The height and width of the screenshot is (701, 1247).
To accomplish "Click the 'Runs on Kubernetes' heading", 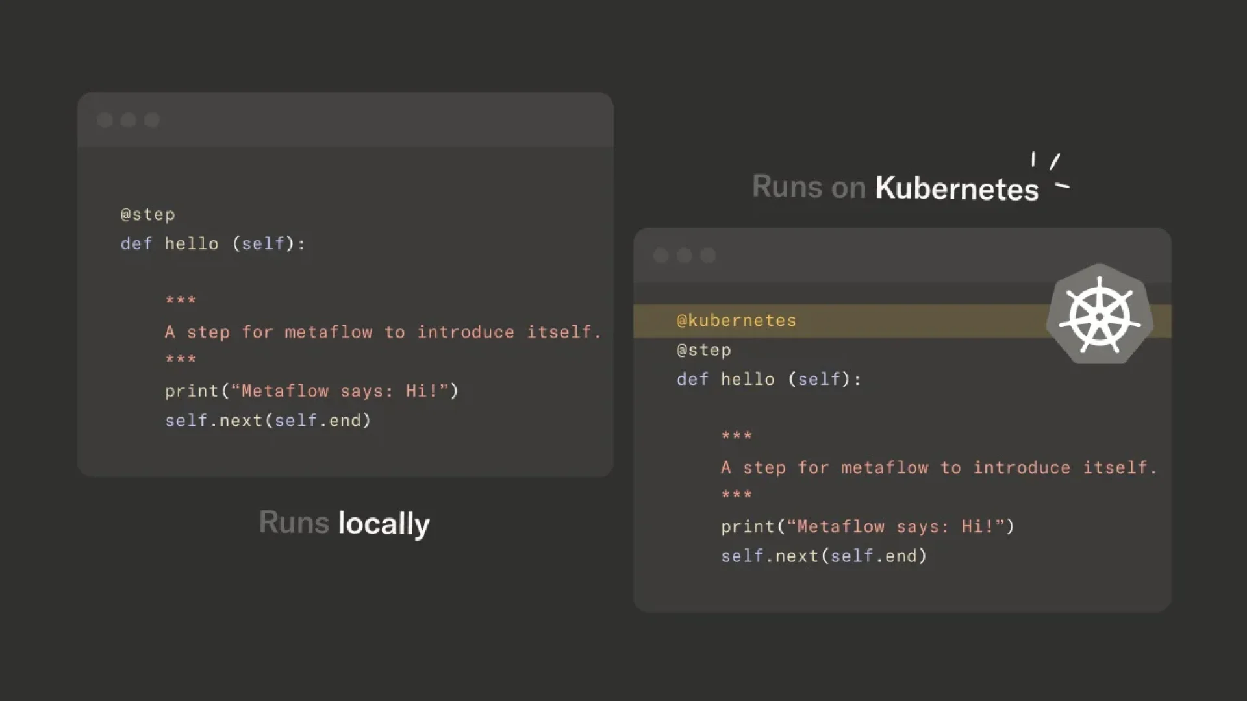I will (x=896, y=188).
